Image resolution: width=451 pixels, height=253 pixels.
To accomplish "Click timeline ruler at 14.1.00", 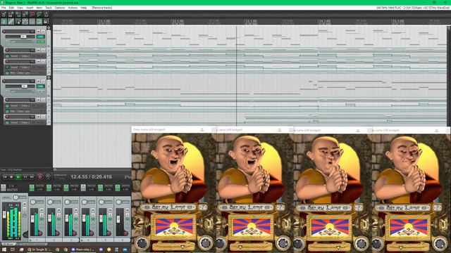I will pyautogui.click(x=324, y=22).
